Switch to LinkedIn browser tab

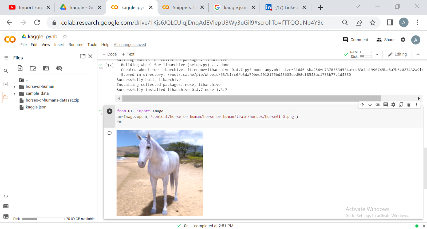[286, 7]
